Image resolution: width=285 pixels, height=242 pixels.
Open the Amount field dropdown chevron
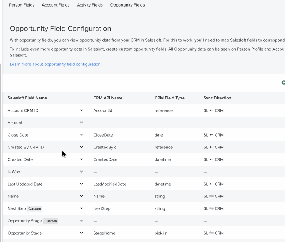(82, 123)
